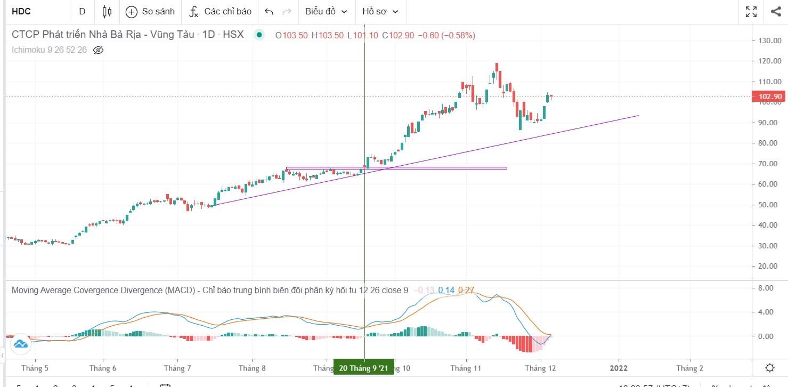The image size is (788, 387).
Task: Open Các chỉ báo indicators menu
Action: pos(220,11)
